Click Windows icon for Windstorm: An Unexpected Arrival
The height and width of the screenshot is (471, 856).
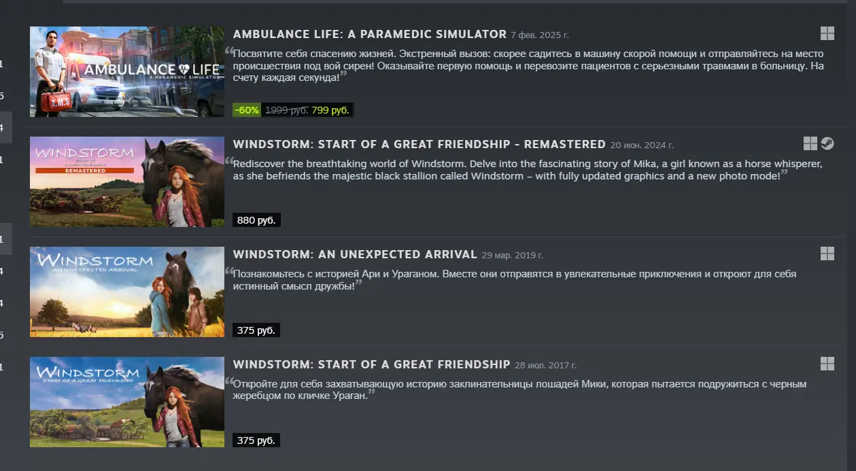click(x=827, y=254)
